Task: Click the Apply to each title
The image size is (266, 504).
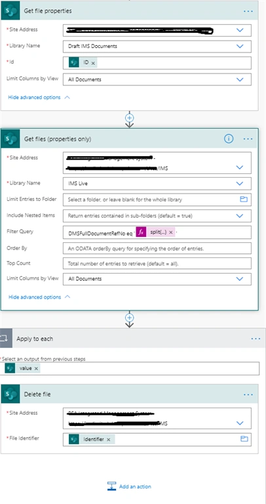Action: tap(35, 339)
